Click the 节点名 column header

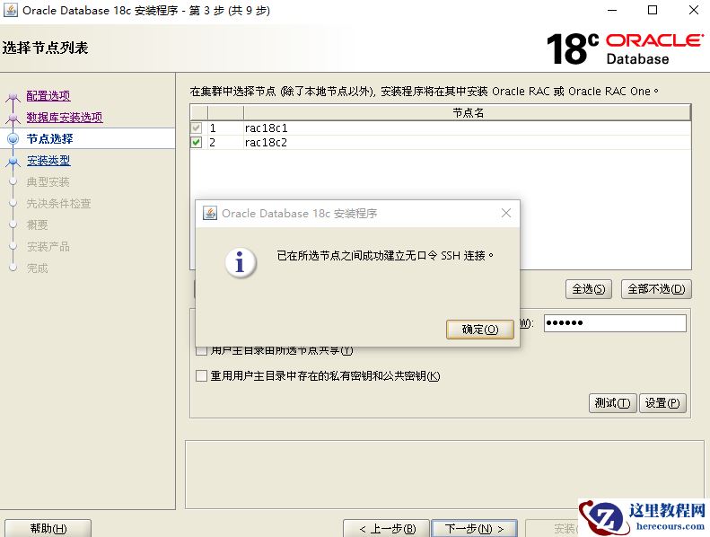click(x=468, y=113)
